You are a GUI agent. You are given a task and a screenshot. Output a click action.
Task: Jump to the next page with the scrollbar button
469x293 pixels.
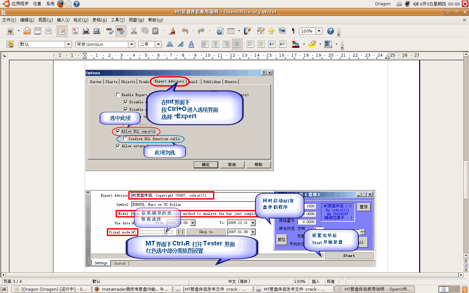click(466, 270)
